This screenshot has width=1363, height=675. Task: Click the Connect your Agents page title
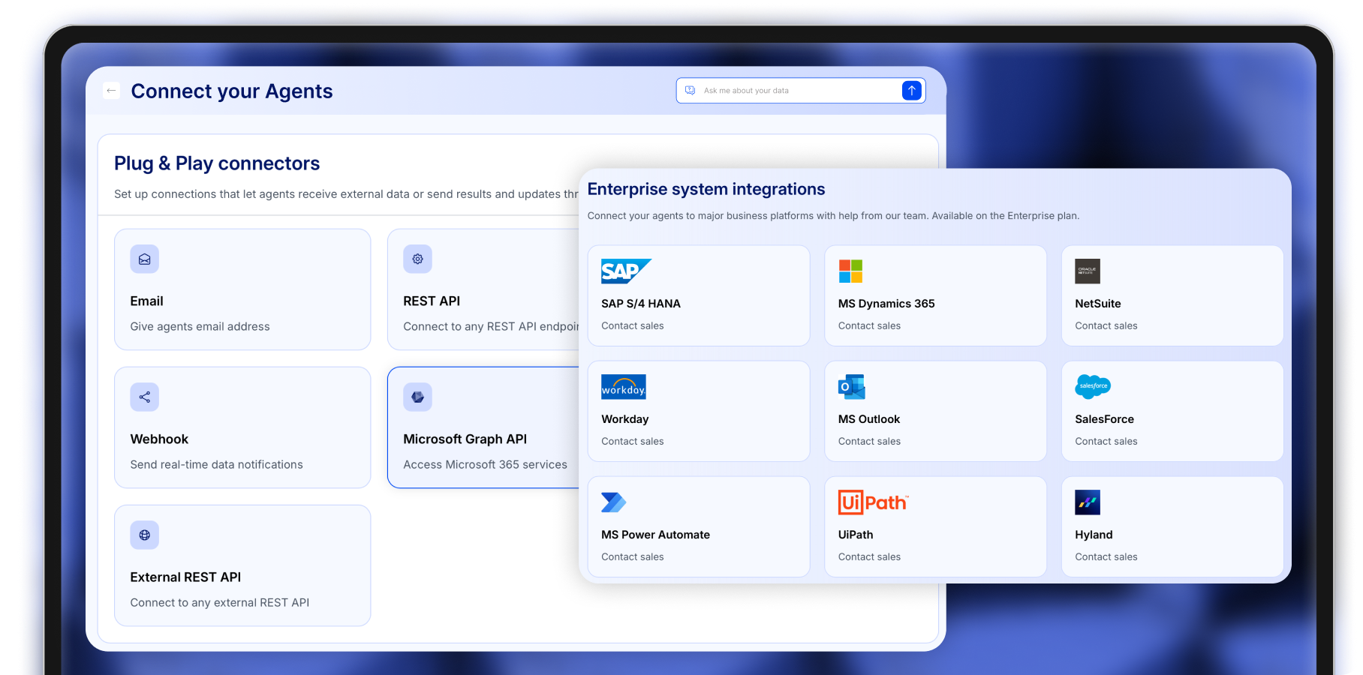[232, 91]
